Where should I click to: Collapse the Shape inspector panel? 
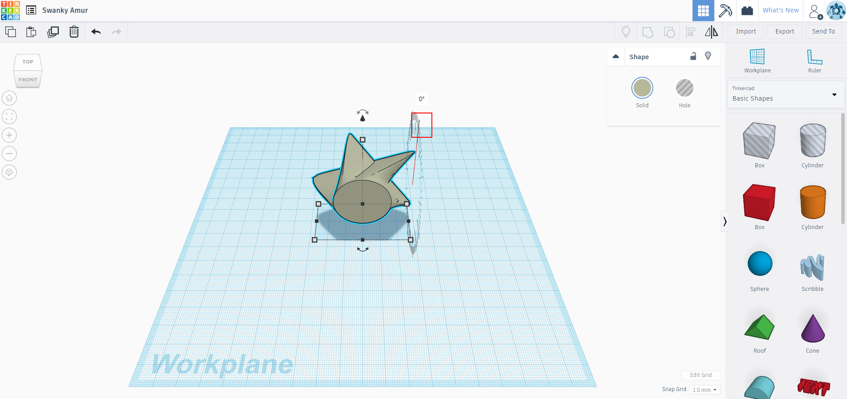point(616,56)
